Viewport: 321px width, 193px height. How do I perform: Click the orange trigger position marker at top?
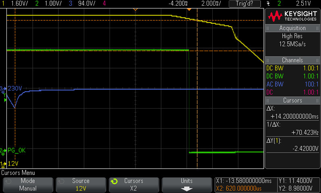(x=189, y=10)
